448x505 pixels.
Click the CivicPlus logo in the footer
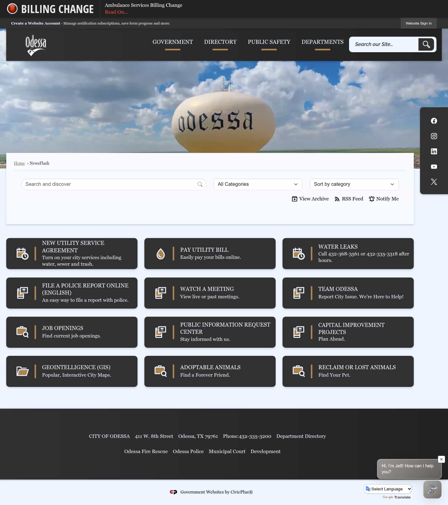point(173,492)
